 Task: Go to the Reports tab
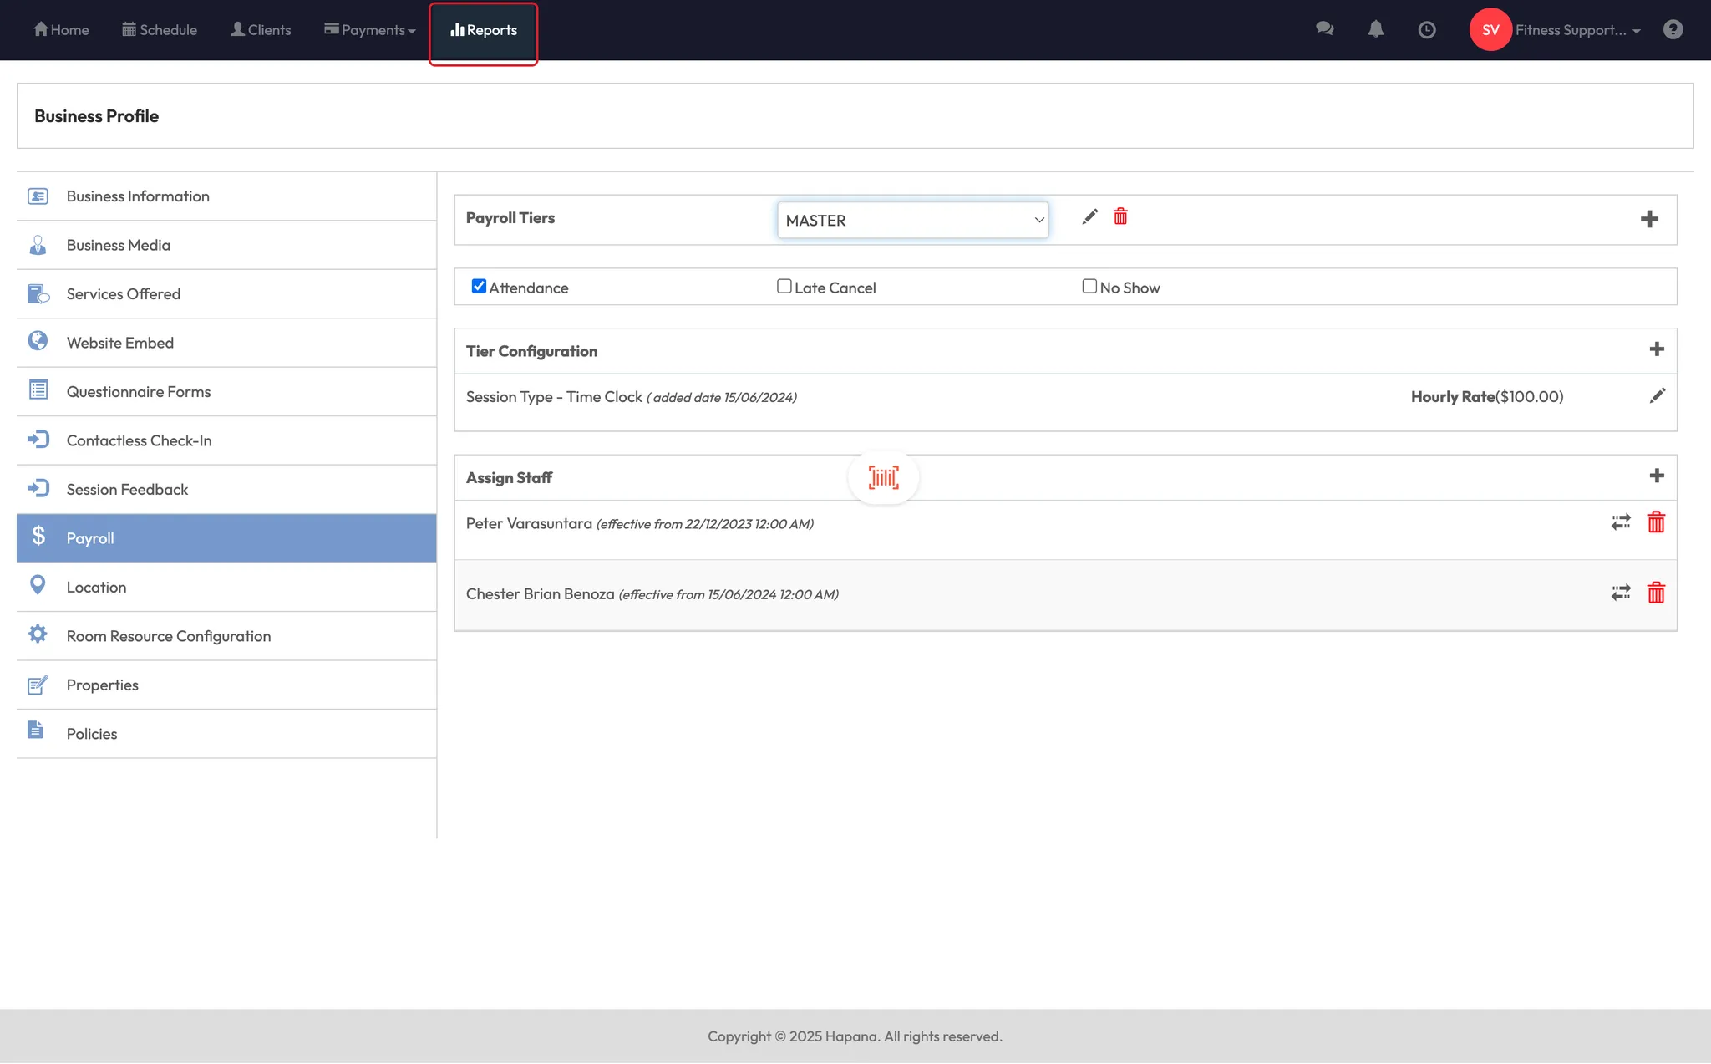pos(484,30)
